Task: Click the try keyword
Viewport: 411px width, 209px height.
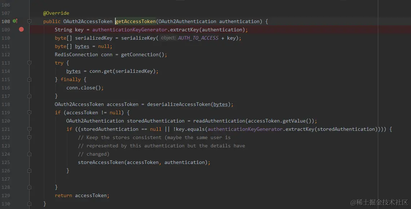Action: [59, 63]
